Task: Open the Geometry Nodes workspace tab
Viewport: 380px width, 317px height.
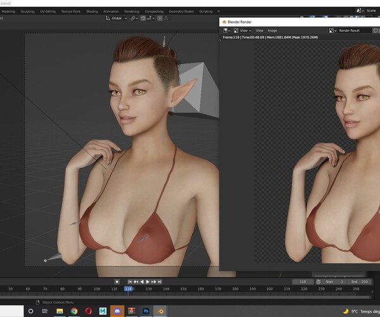Action: coord(181,11)
